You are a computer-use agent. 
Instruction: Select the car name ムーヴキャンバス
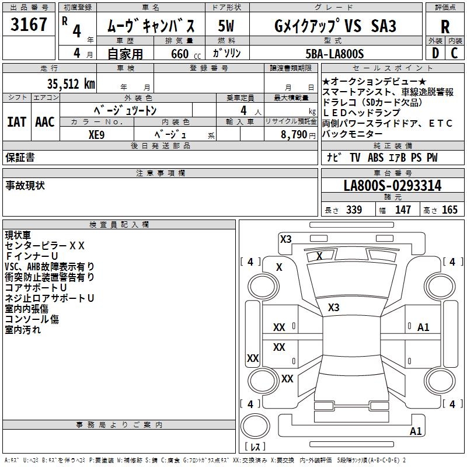(x=151, y=26)
